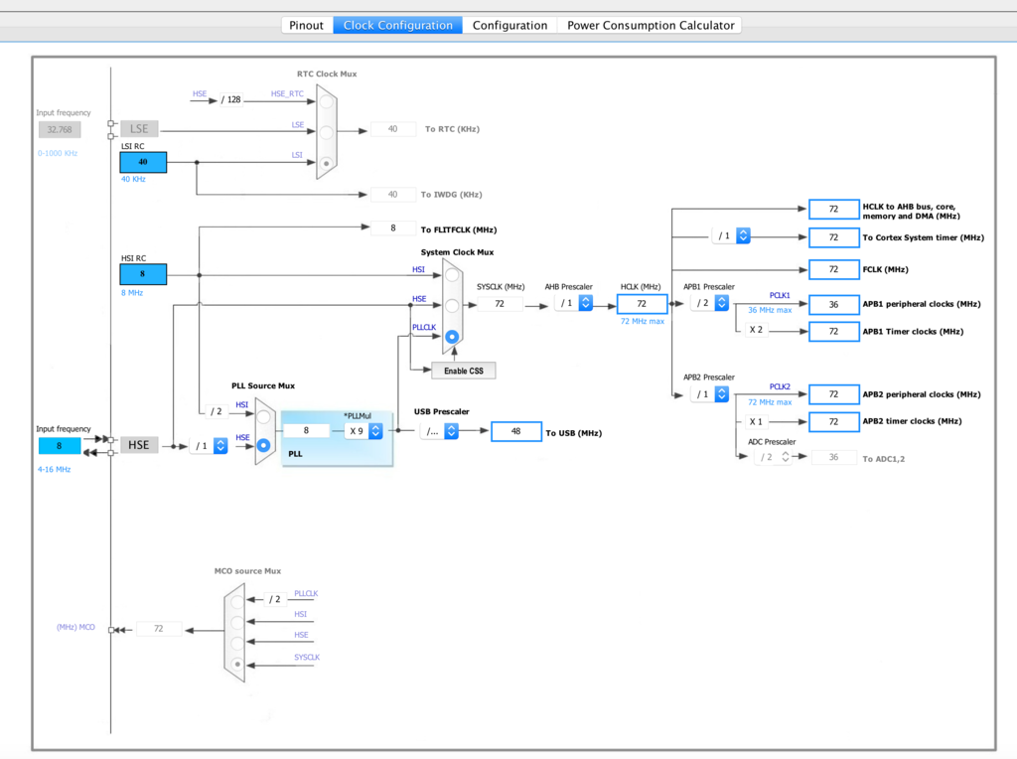Click the To FLITFCLK value box

(x=393, y=228)
